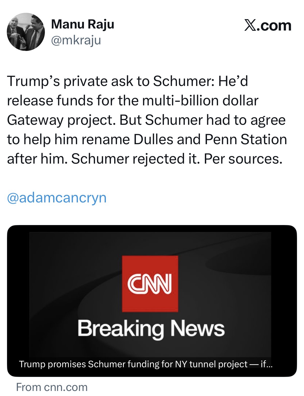Click the Manu Raju display name
304x396 pixels.
click(82, 25)
